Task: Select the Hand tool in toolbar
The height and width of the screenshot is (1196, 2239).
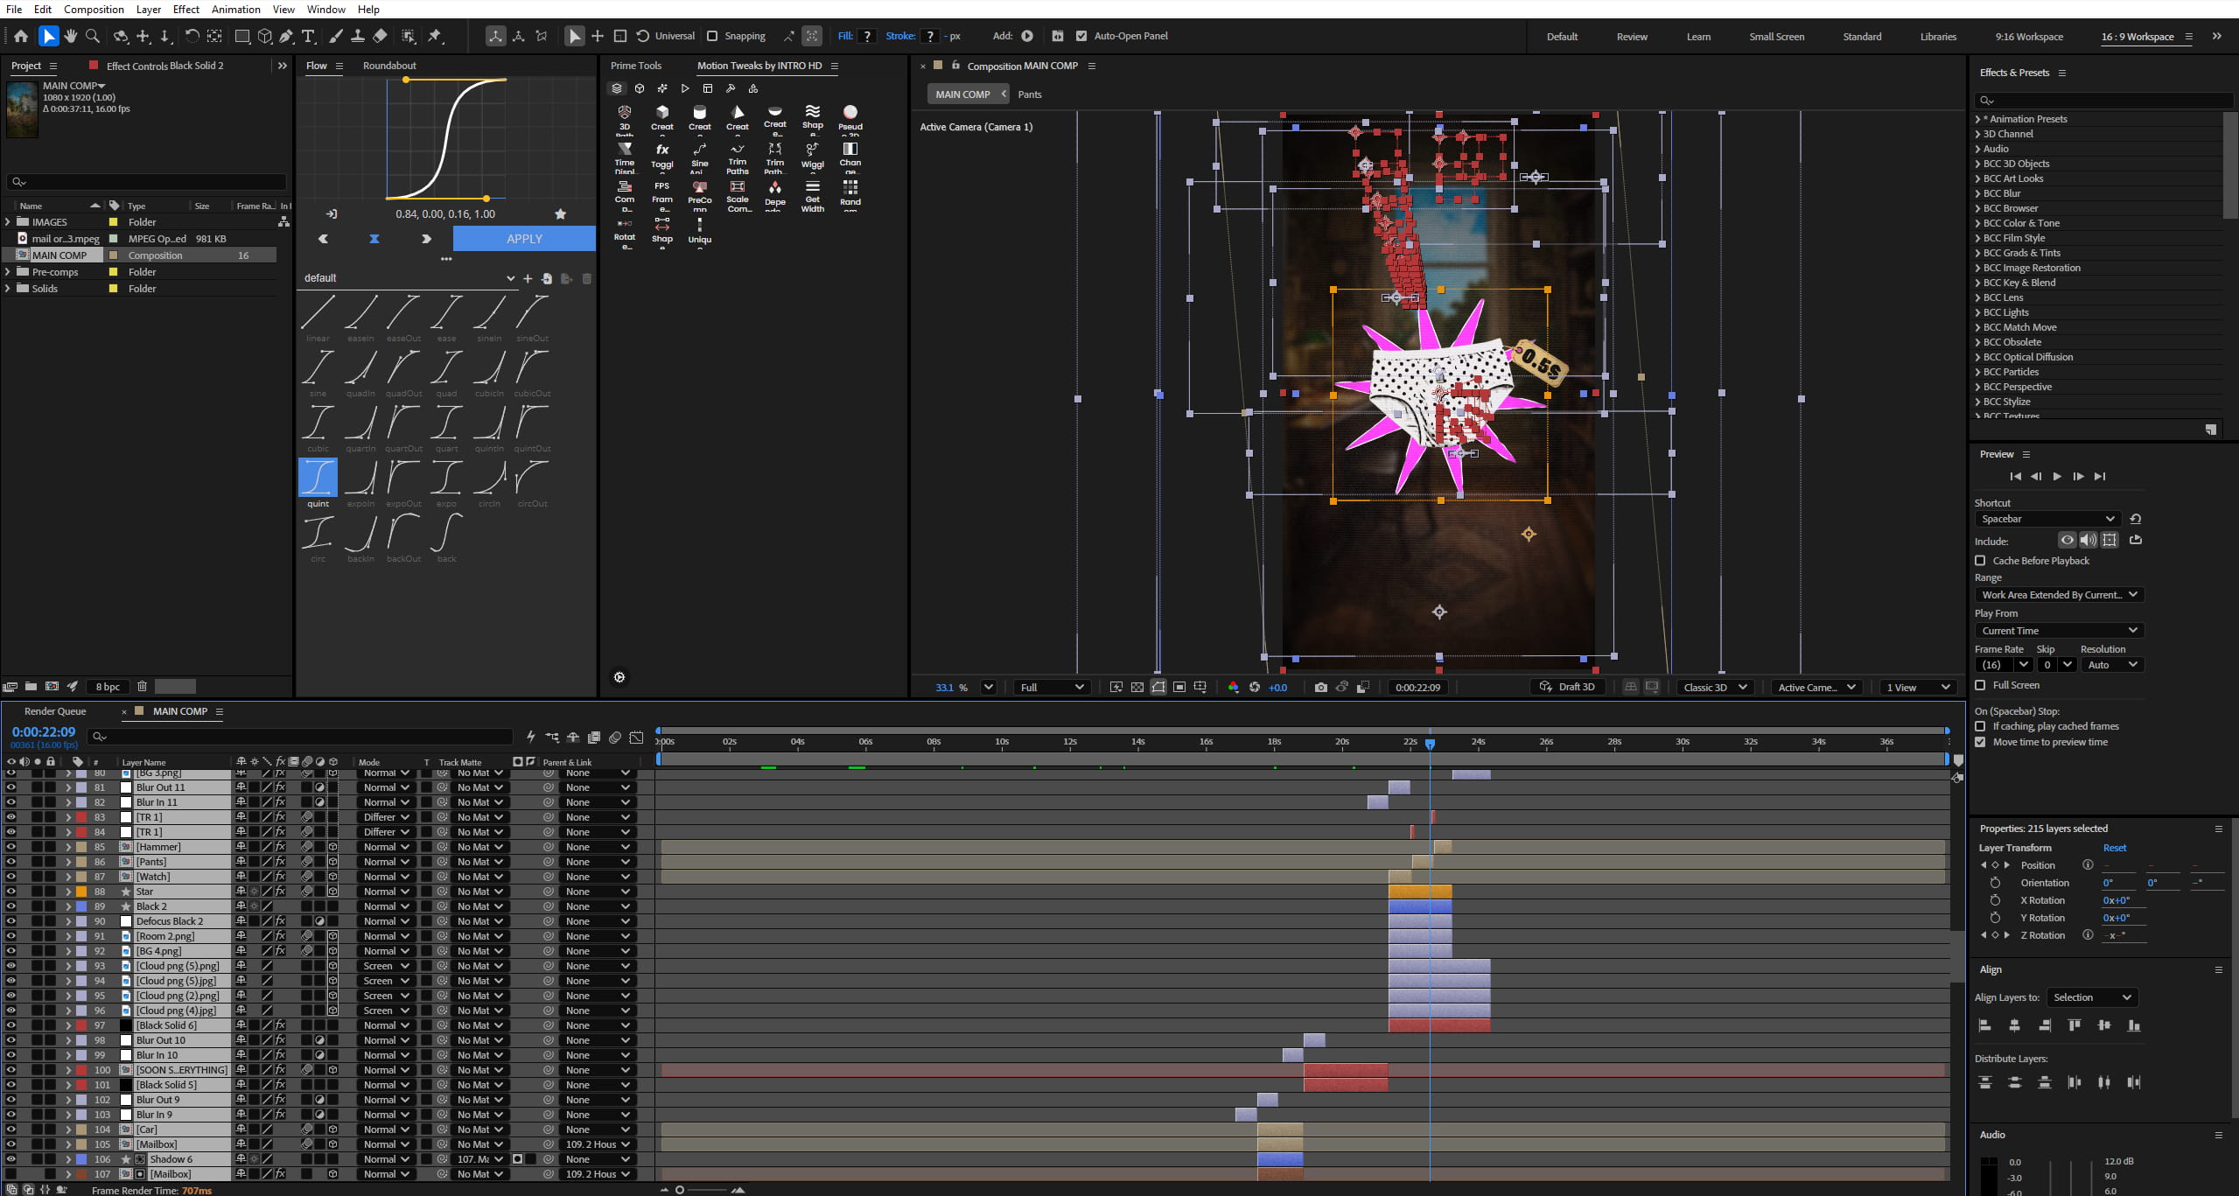Action: coord(70,36)
